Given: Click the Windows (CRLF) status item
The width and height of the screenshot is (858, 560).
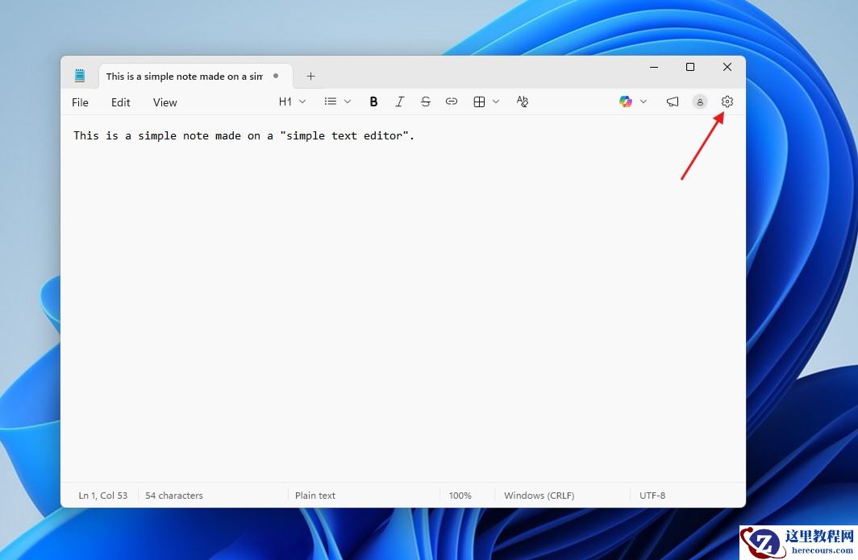Looking at the screenshot, I should [x=538, y=495].
